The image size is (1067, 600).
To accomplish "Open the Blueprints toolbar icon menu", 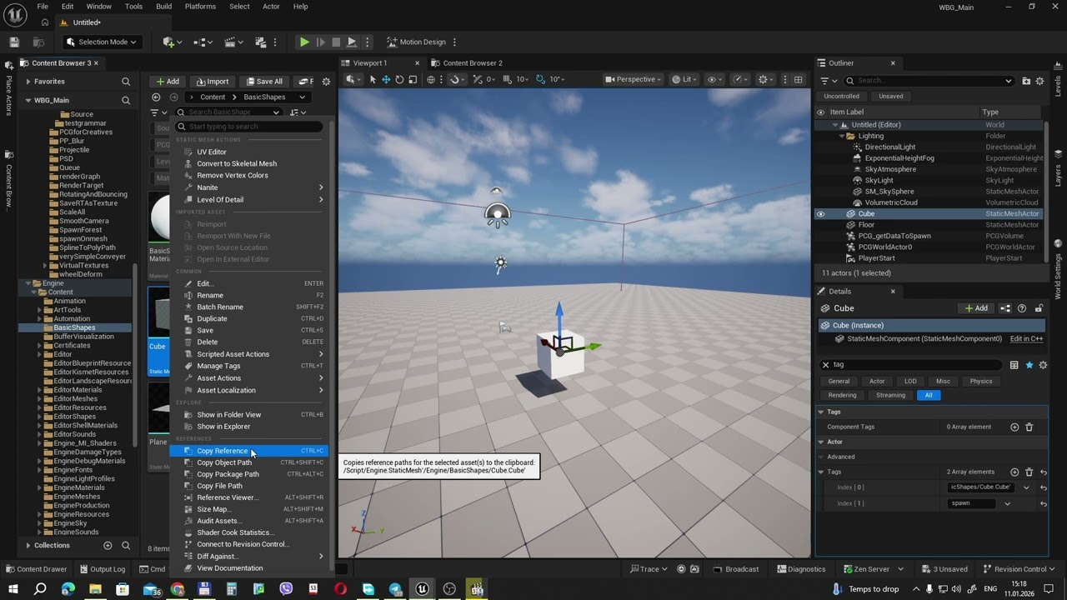I will tap(203, 42).
